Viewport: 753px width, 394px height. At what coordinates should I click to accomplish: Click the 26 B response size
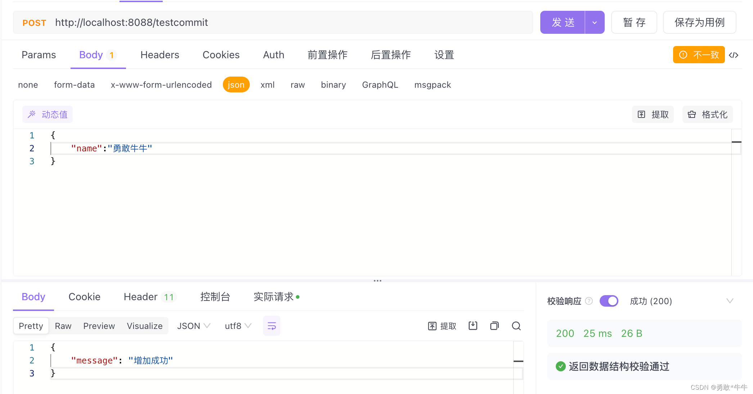pyautogui.click(x=632, y=333)
